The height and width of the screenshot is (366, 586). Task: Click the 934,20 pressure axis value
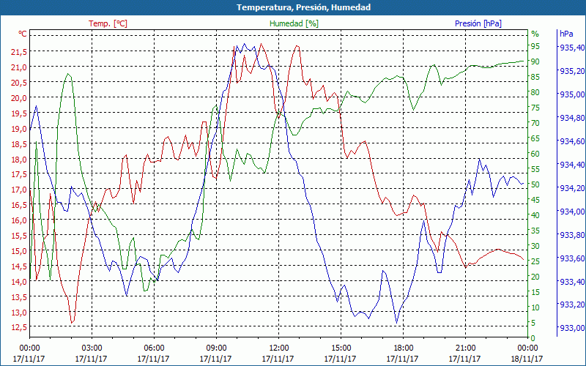(x=571, y=188)
